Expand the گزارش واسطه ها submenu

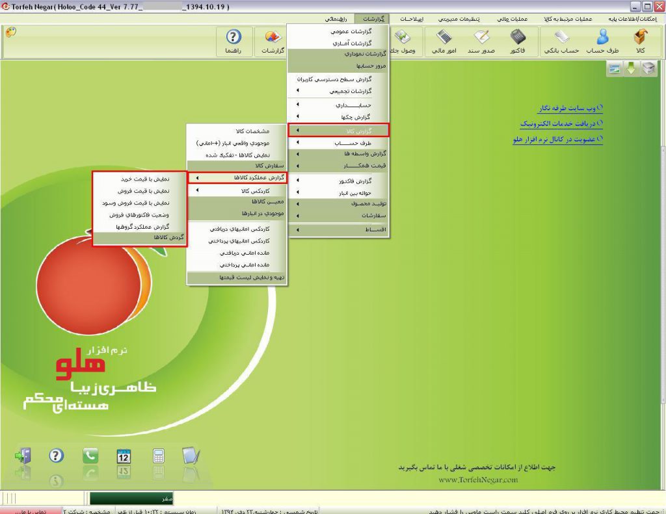[x=338, y=153]
